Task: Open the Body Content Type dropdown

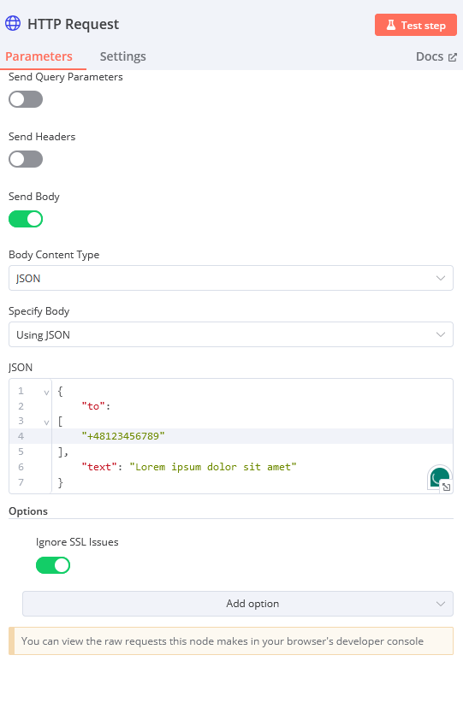Action: [x=231, y=278]
